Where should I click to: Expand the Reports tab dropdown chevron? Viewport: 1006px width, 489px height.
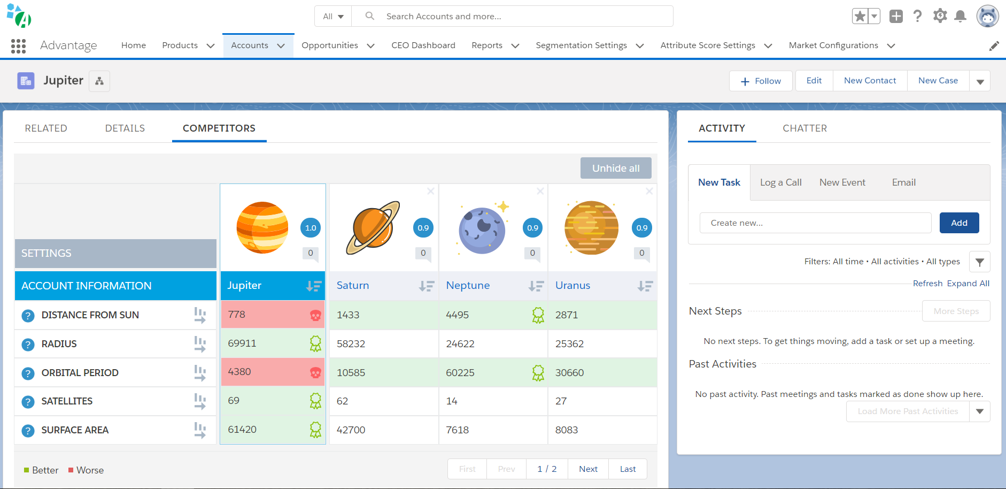(x=515, y=46)
